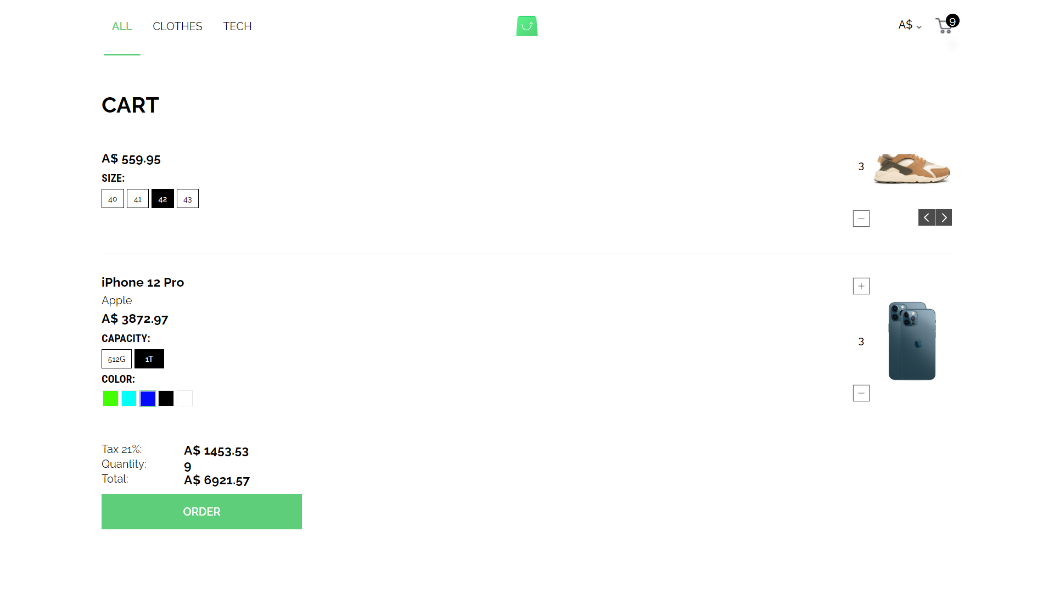Switch to the TECH category tab
This screenshot has height=593, width=1054.
[237, 26]
